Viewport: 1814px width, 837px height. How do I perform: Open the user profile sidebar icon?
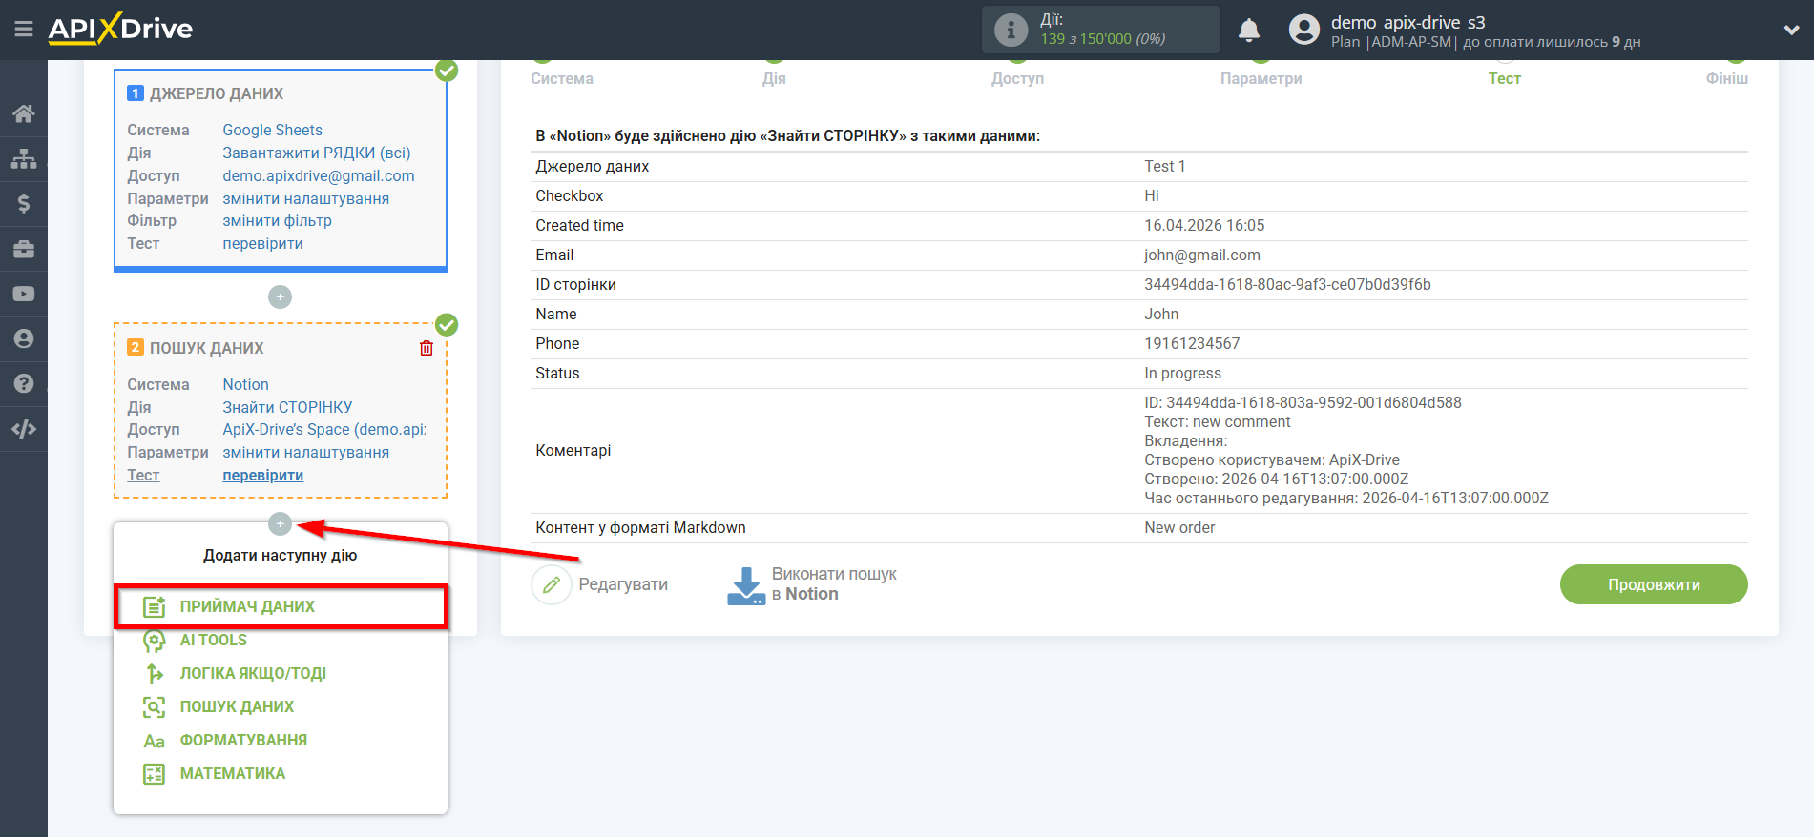pyautogui.click(x=24, y=338)
